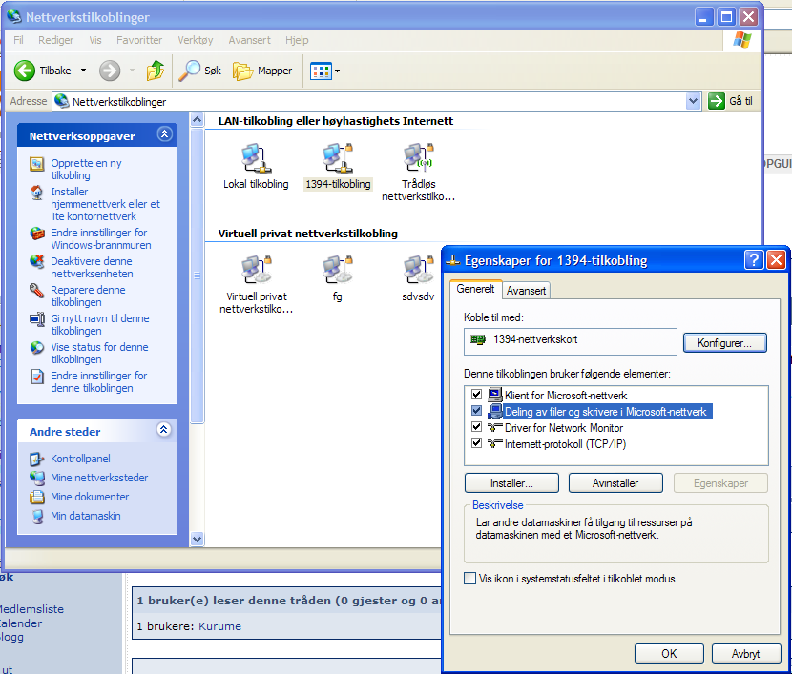This screenshot has width=792, height=674.
Task: Uncheck Klient for Microsoft-nettverk
Action: coord(476,394)
